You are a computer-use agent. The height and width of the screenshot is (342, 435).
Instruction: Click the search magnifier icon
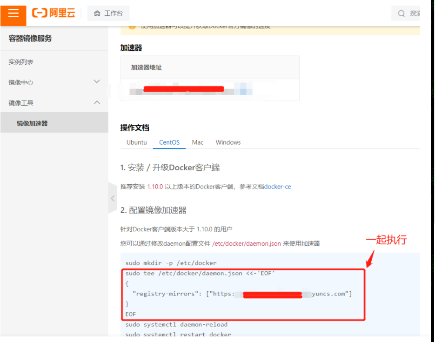tap(401, 13)
